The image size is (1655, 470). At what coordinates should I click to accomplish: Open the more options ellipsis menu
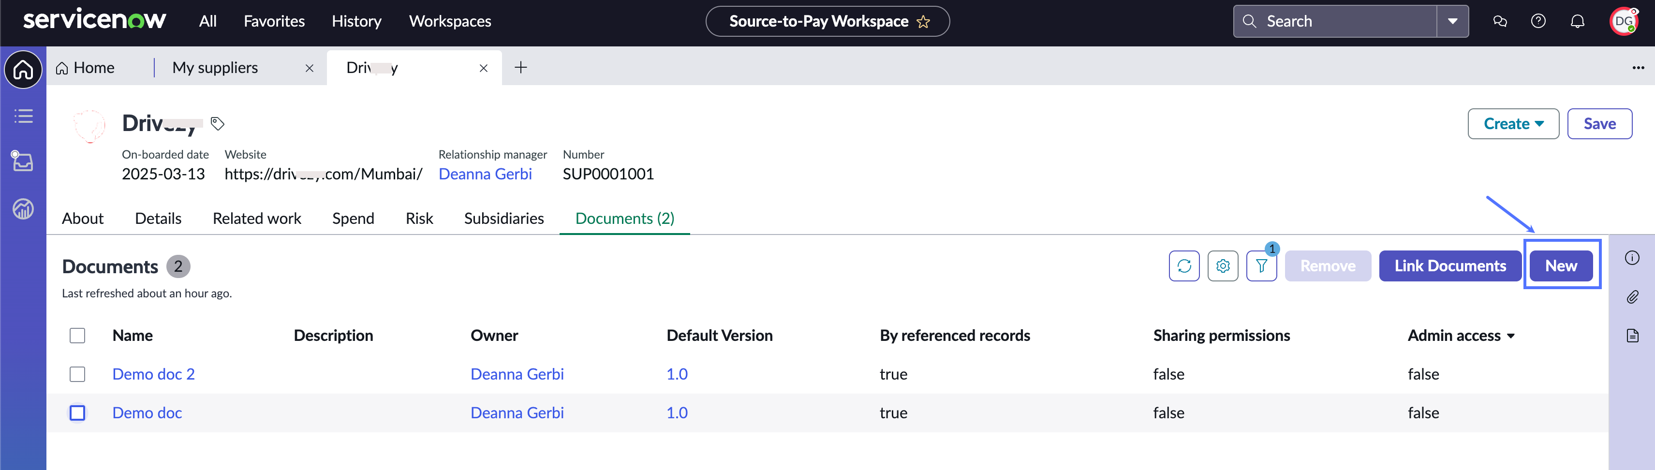coord(1638,67)
